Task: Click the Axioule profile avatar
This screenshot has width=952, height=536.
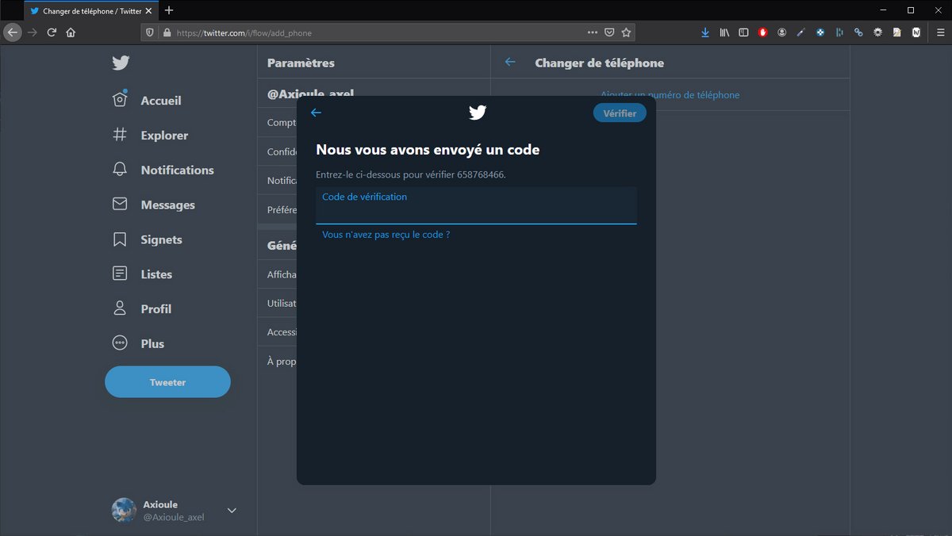Action: (x=124, y=511)
